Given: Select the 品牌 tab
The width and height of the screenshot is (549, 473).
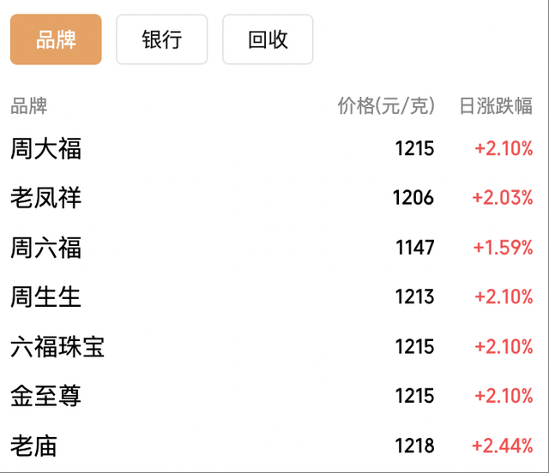Looking at the screenshot, I should pyautogui.click(x=56, y=39).
